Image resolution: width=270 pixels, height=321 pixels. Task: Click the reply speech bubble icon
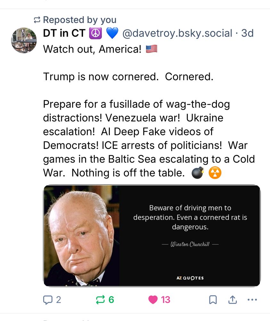(x=47, y=300)
